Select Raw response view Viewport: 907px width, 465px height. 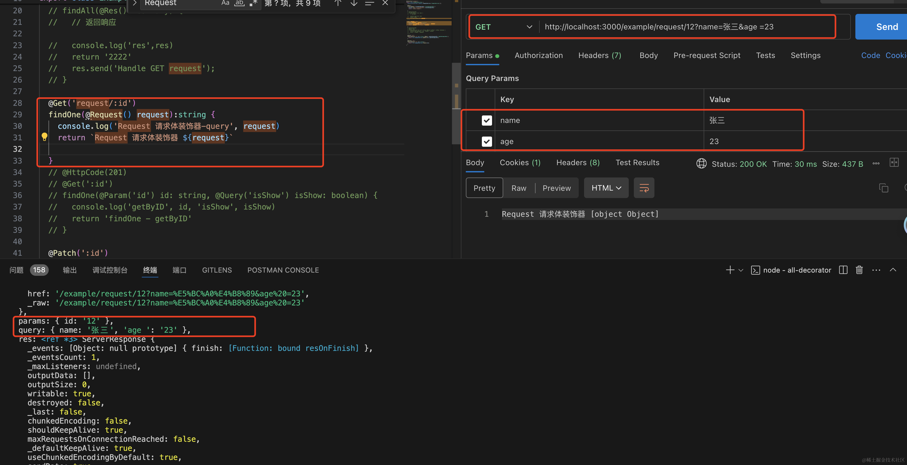click(x=519, y=188)
